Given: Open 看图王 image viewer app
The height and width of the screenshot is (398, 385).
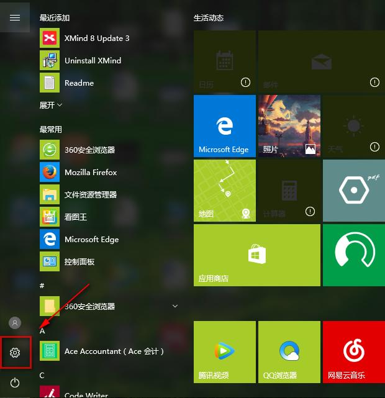Looking at the screenshot, I should (x=76, y=217).
